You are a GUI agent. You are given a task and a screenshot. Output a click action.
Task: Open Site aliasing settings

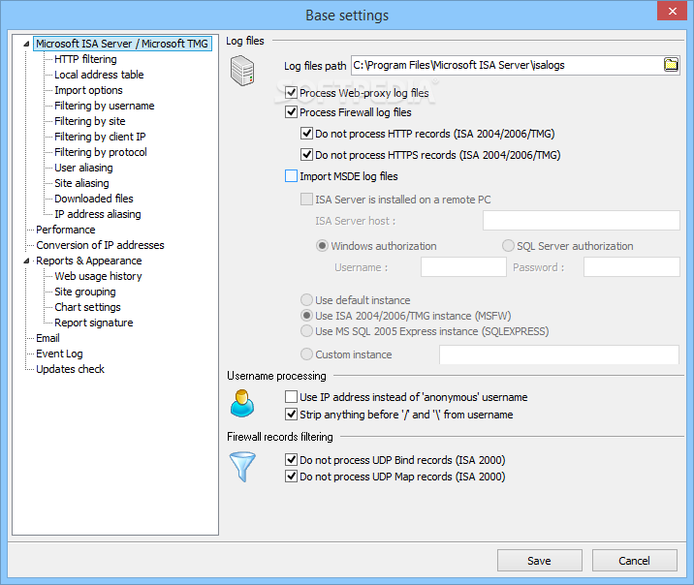(x=81, y=183)
